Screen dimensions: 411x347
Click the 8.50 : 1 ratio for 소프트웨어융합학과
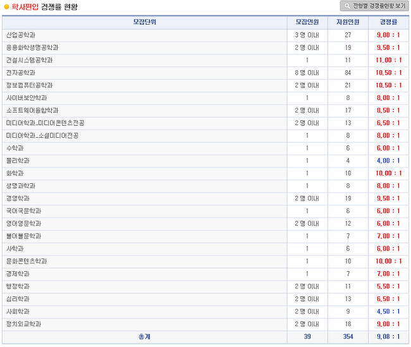388,111
